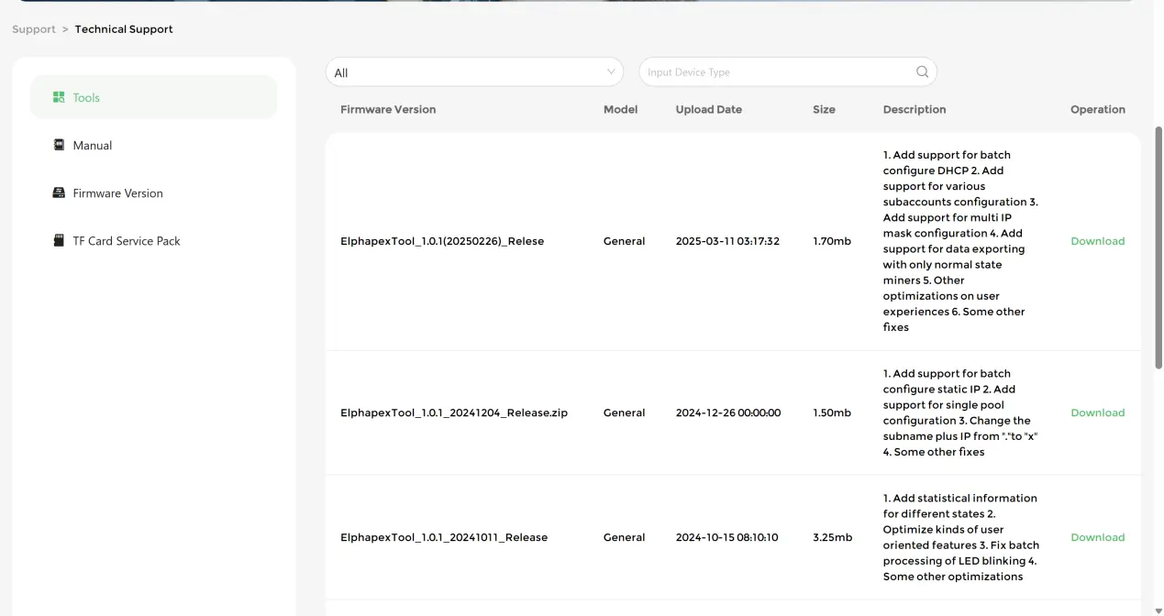1164x616 pixels.
Task: Click the vertical scrollbar thumb
Action: click(x=1158, y=247)
